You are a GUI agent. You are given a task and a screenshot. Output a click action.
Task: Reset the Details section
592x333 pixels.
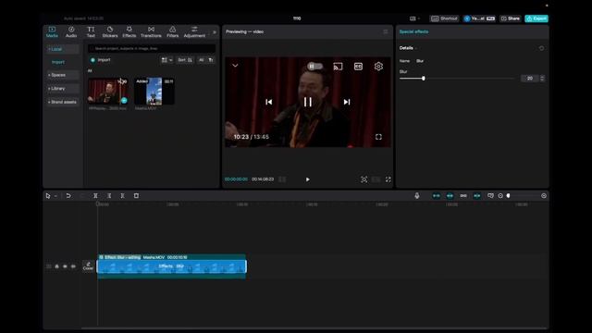click(x=541, y=48)
